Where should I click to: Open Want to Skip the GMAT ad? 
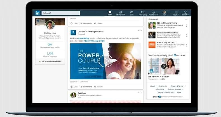pos(167,43)
